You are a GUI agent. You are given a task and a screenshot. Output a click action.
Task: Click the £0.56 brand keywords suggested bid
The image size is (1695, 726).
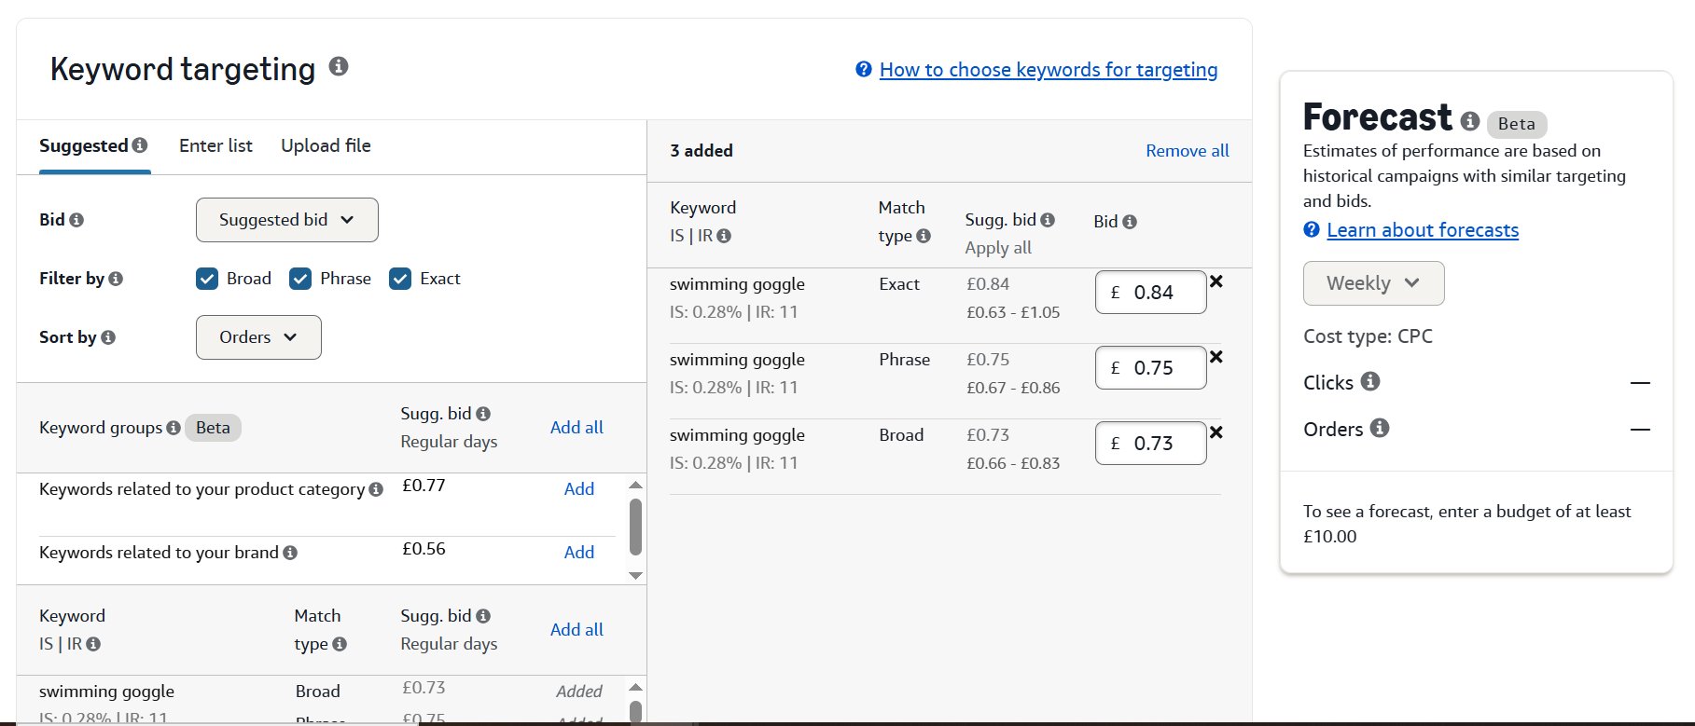pos(424,549)
